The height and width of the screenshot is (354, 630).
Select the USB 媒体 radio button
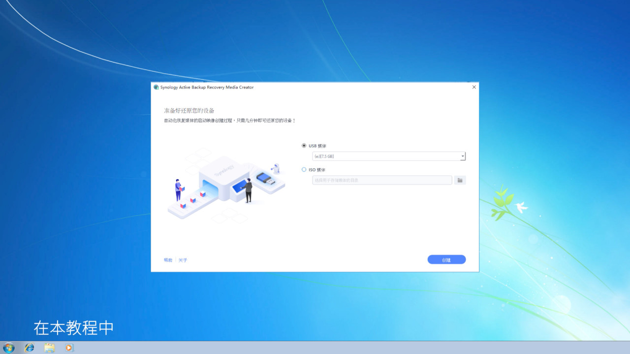(x=304, y=146)
